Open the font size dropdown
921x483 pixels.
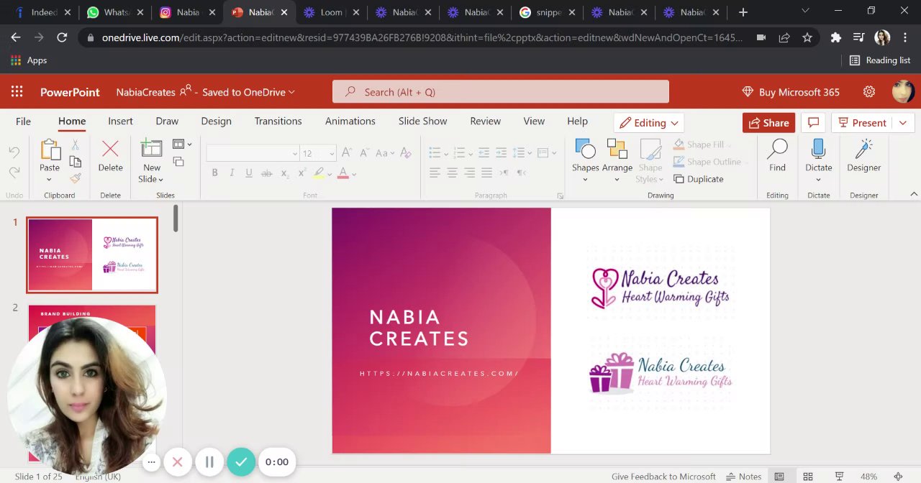pyautogui.click(x=332, y=153)
